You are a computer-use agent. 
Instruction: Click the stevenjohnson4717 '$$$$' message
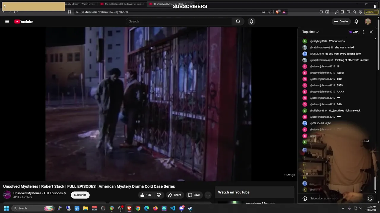(x=340, y=85)
